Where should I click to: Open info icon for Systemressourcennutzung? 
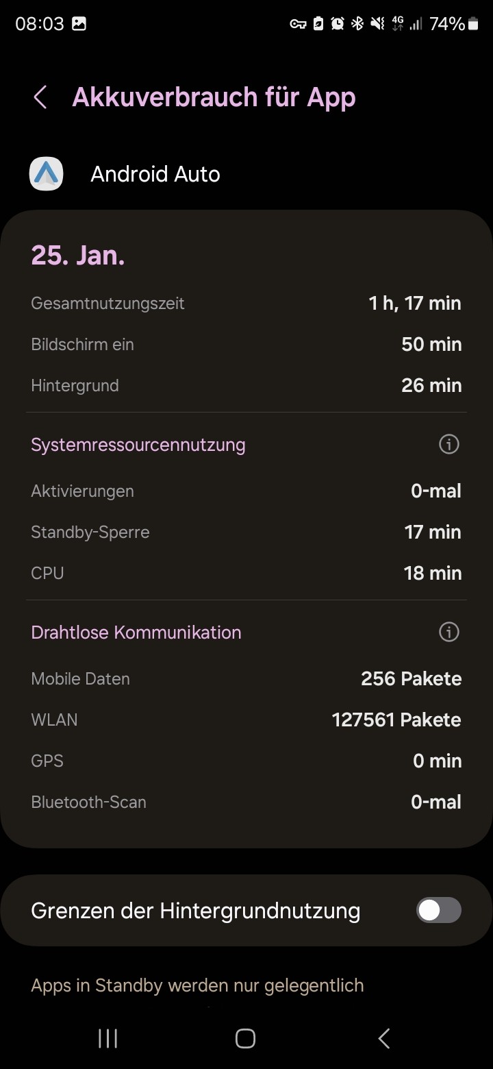click(x=448, y=444)
